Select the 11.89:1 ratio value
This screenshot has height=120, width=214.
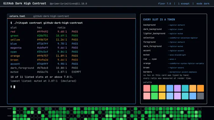pos(62,56)
